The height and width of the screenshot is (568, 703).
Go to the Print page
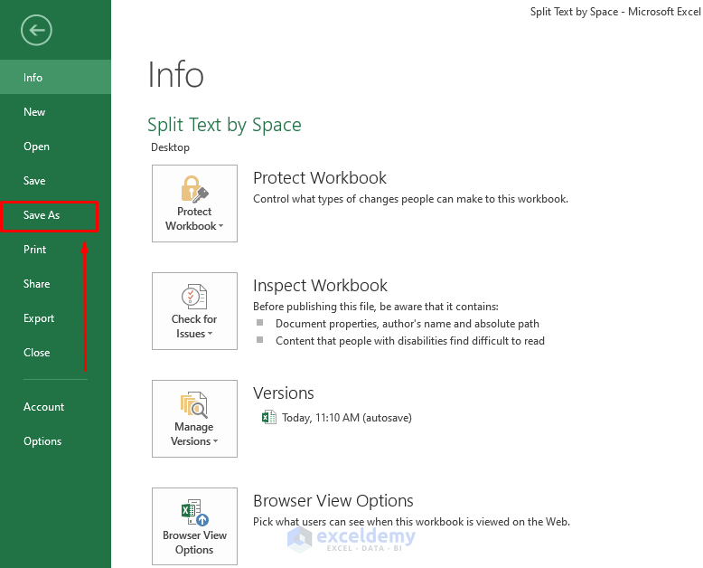tap(56, 250)
